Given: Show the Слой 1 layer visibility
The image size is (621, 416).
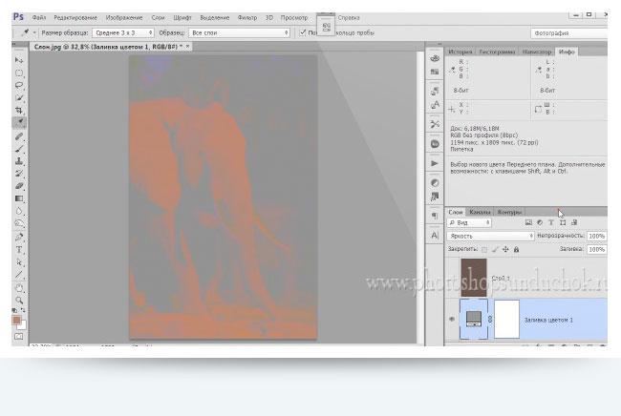Looking at the screenshot, I should point(452,278).
